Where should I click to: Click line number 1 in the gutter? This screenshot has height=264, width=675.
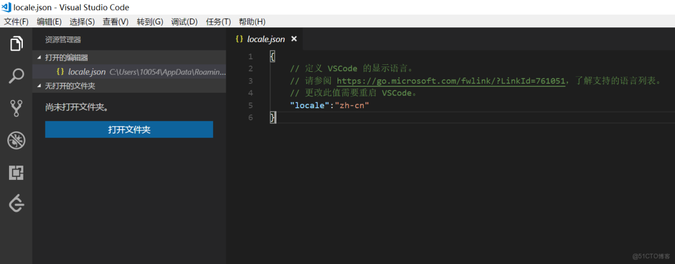(x=251, y=56)
